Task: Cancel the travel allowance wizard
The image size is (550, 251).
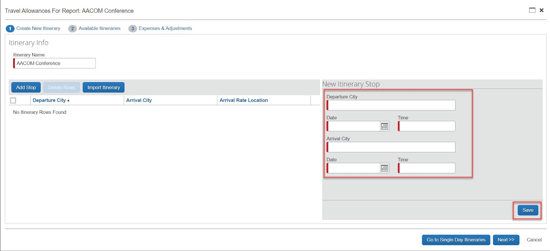Action: point(534,240)
